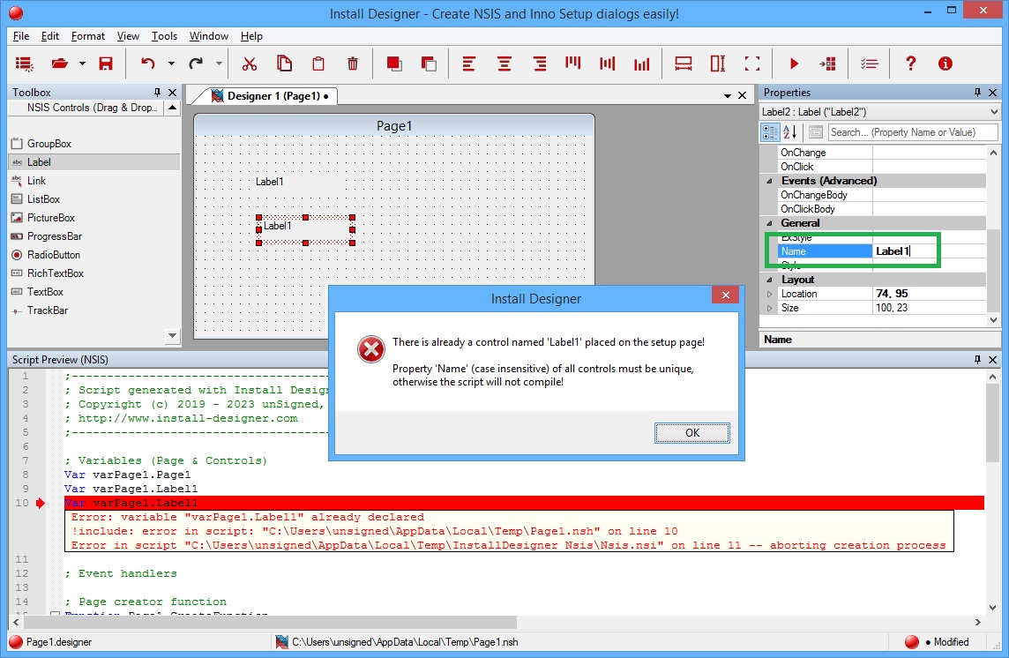Align selected controls to their bottoms
The image size is (1009, 658).
[641, 64]
